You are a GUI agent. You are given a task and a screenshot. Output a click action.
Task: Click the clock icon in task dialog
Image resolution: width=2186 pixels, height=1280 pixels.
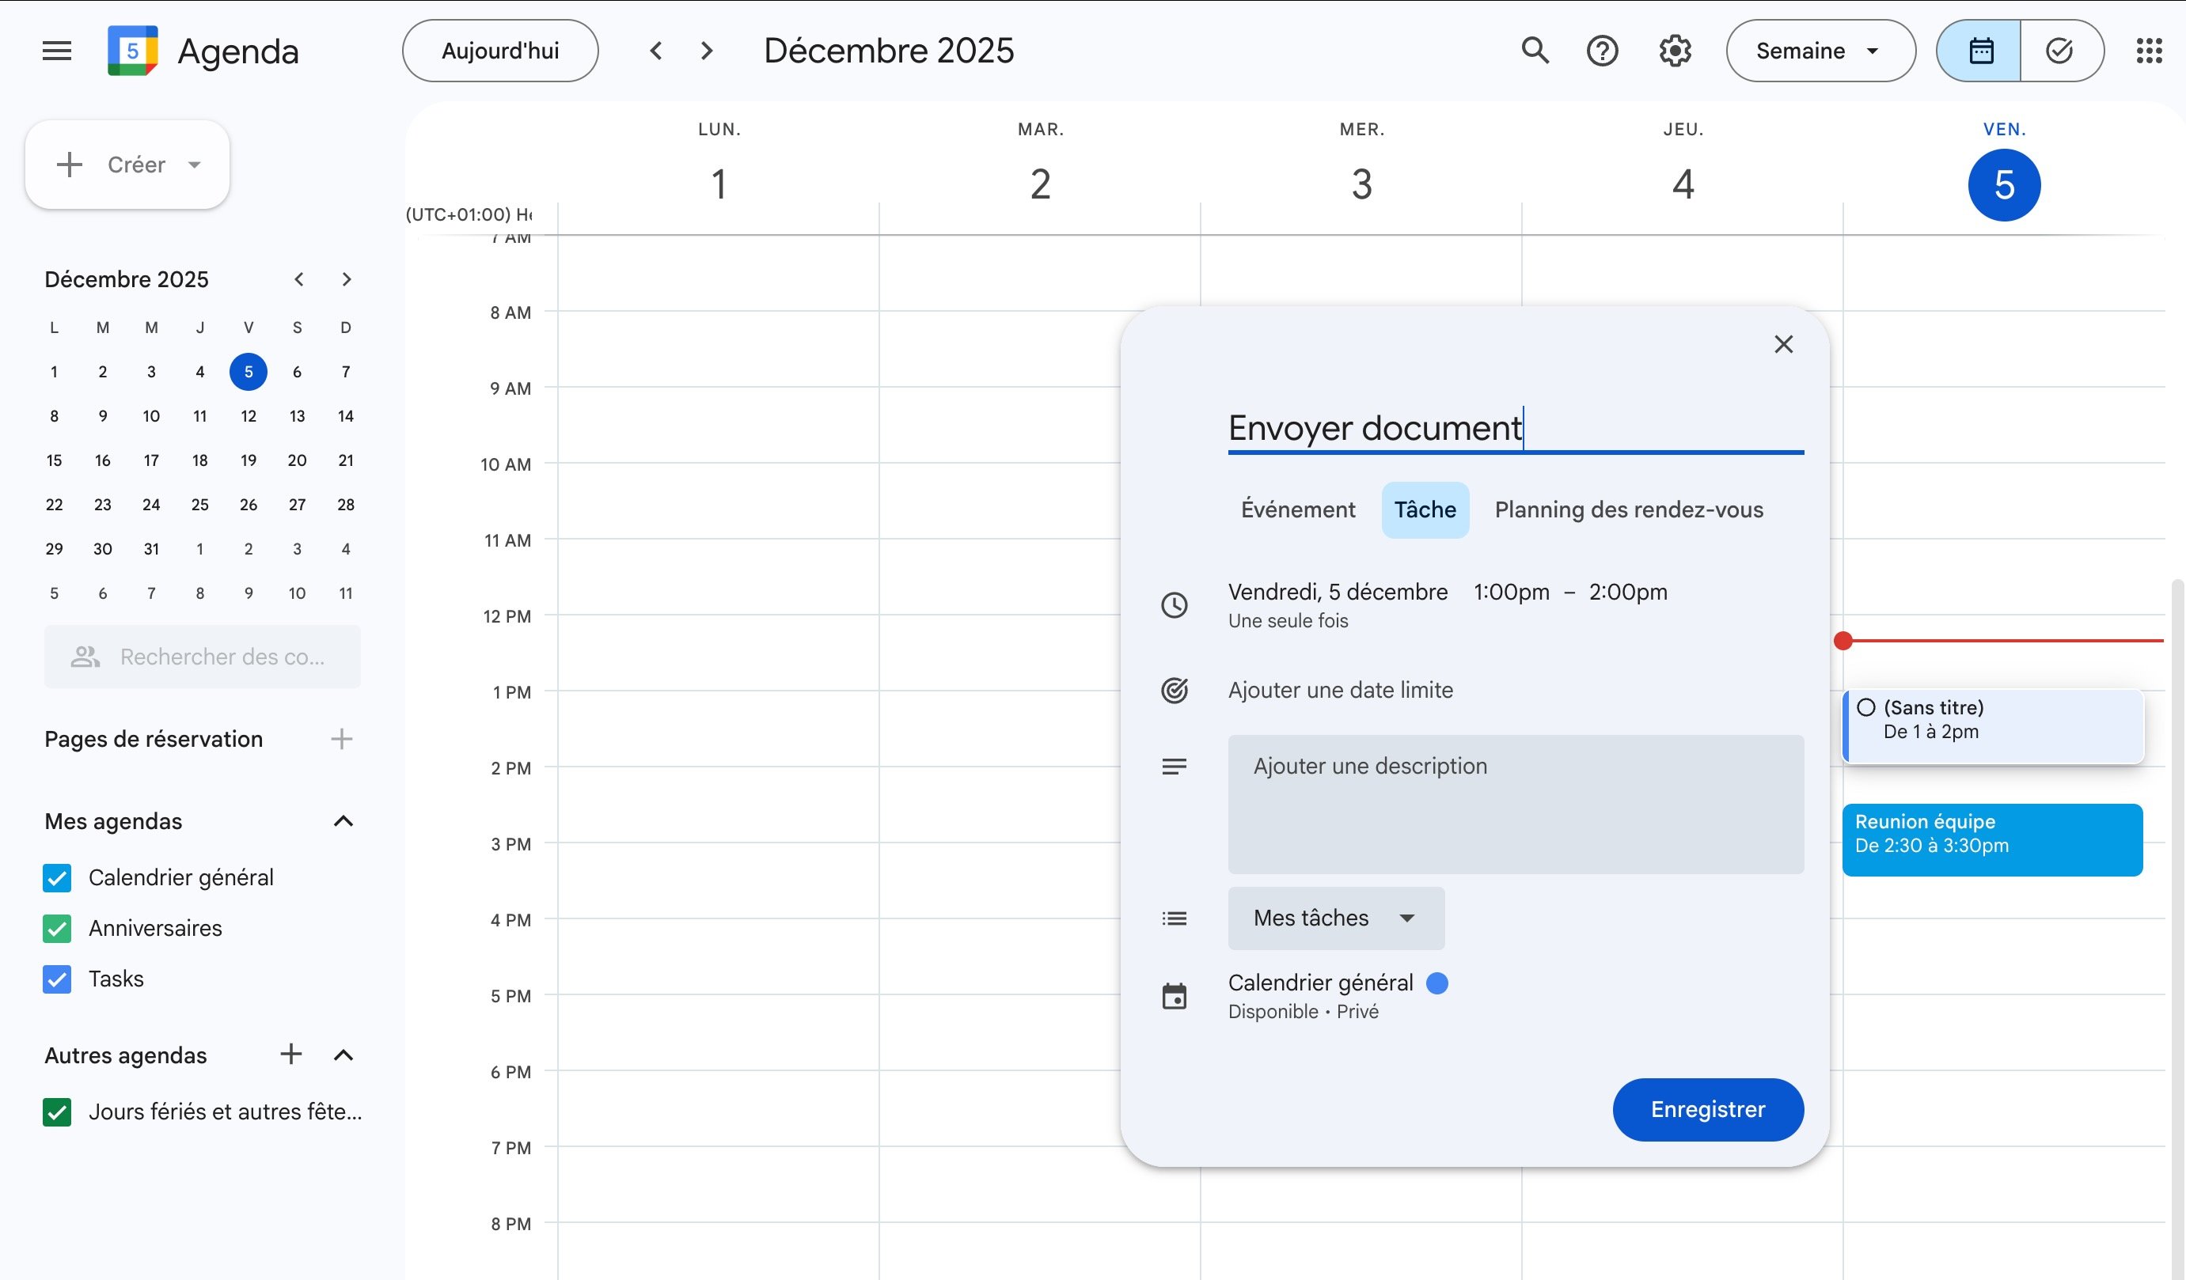click(1175, 604)
